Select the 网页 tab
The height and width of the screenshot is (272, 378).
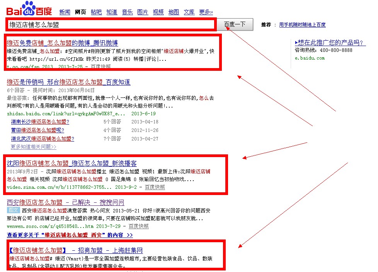click(80, 12)
